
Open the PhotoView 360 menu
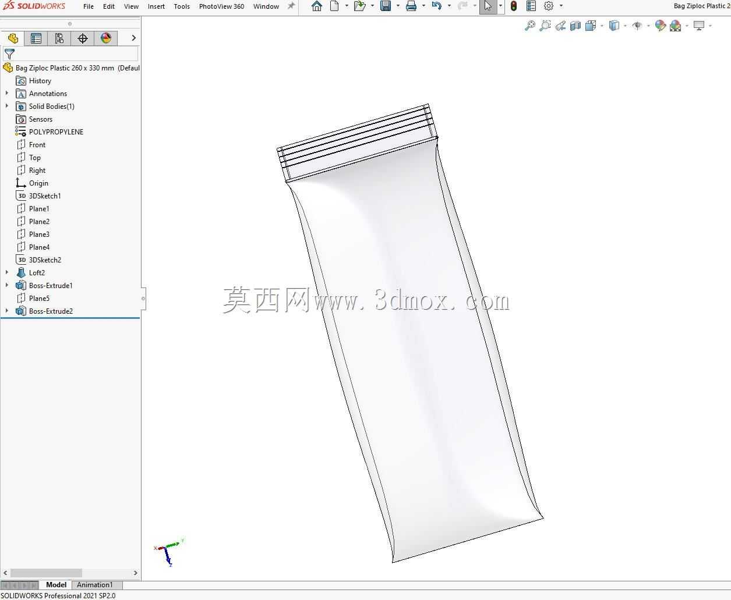click(221, 6)
